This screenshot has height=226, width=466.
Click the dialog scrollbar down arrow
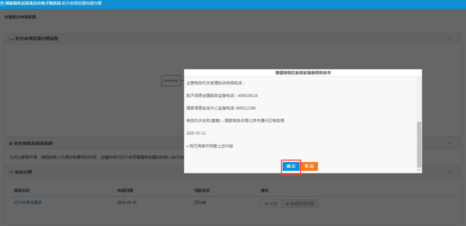[419, 170]
